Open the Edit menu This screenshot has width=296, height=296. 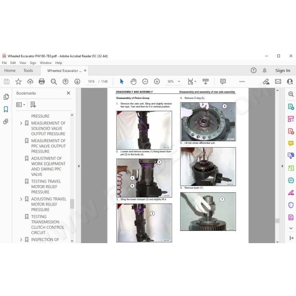pos(13,63)
